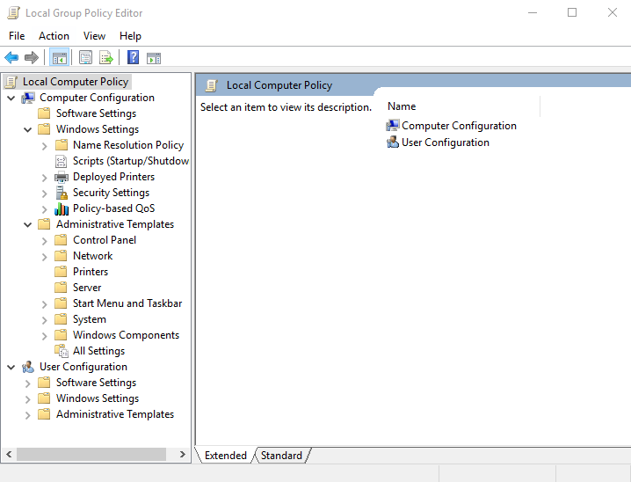The width and height of the screenshot is (631, 482).
Task: Click the tree pane horizontal scrollbar right arrow
Action: pyautogui.click(x=183, y=455)
